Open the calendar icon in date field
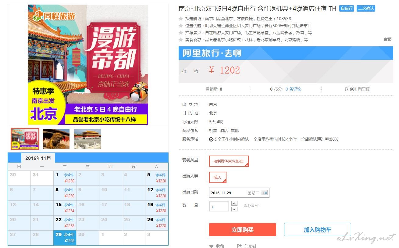Viewport: 399px width, 248px height. pyautogui.click(x=264, y=193)
